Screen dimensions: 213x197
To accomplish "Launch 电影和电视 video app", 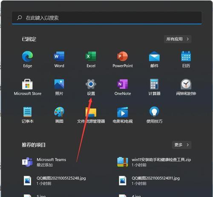I will (x=123, y=115).
